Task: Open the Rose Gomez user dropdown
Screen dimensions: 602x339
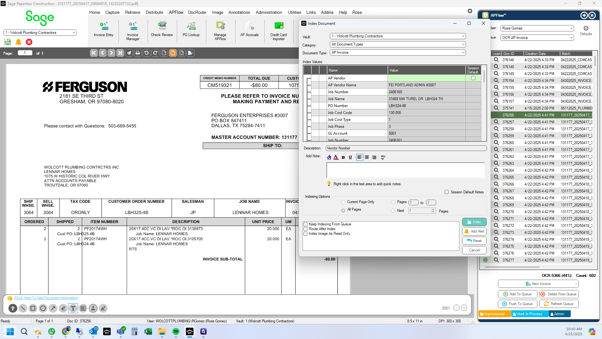Action: tap(537, 28)
